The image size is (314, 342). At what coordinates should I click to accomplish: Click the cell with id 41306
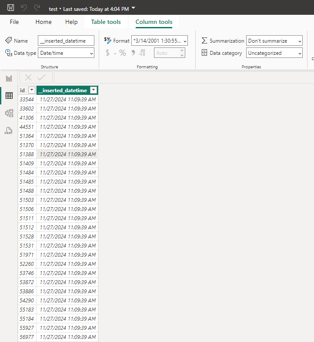point(27,118)
